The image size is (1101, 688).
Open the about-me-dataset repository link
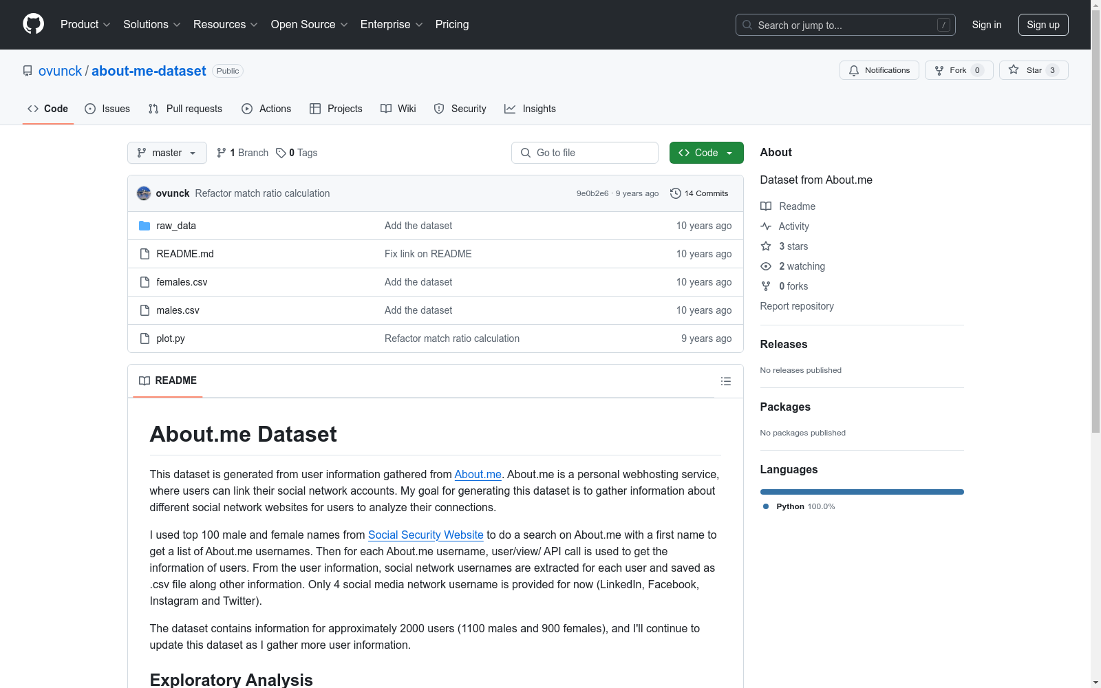click(x=149, y=71)
